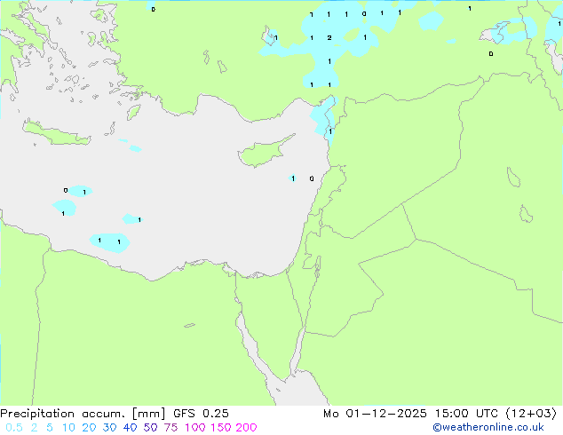Click the island of Cyprus on the map
This screenshot has width=563, height=435.
click(x=261, y=154)
